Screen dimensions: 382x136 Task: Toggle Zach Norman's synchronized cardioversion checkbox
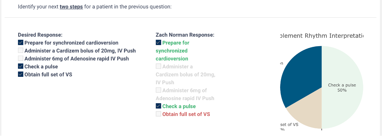click(158, 43)
